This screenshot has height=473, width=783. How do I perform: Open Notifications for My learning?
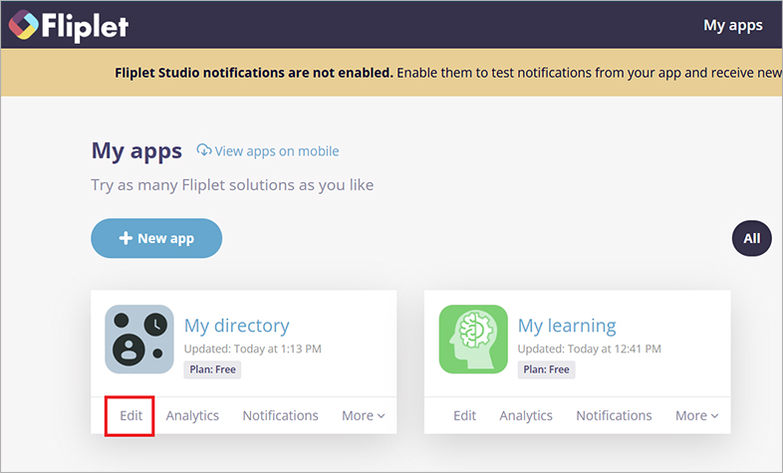coord(614,415)
